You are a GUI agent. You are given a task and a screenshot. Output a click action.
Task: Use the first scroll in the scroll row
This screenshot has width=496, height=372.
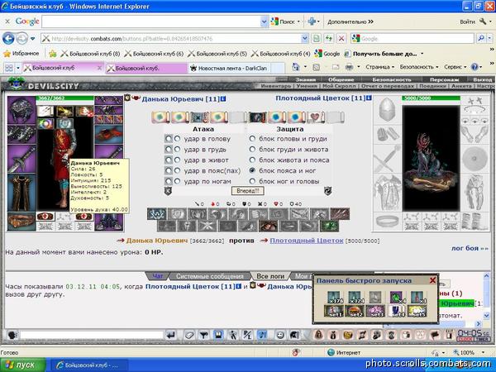(x=160, y=117)
